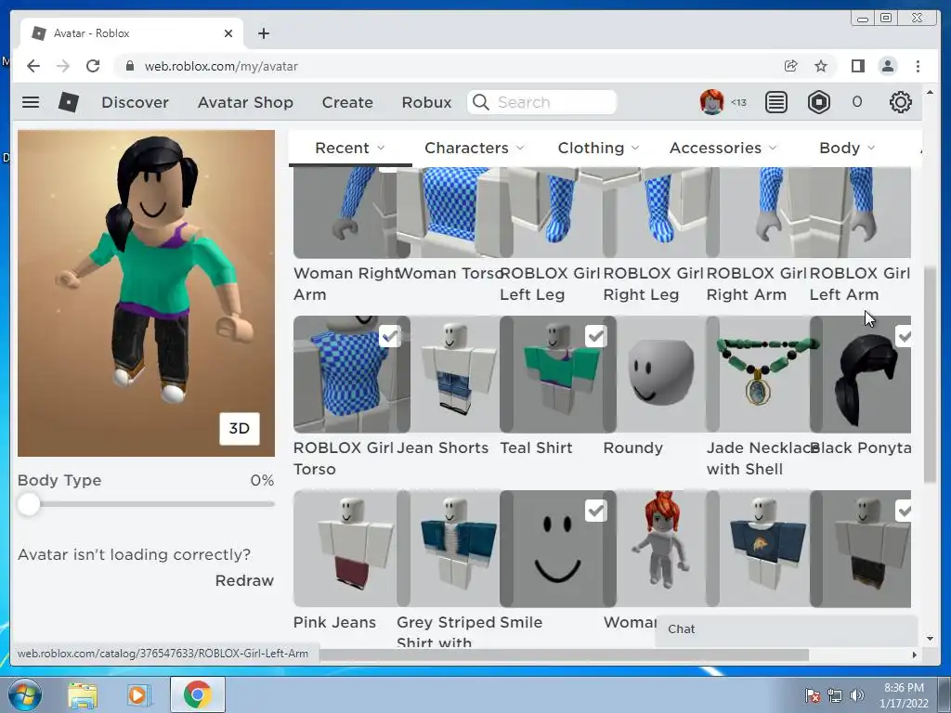
Task: Open Action Center flag tray icon
Action: 813,695
